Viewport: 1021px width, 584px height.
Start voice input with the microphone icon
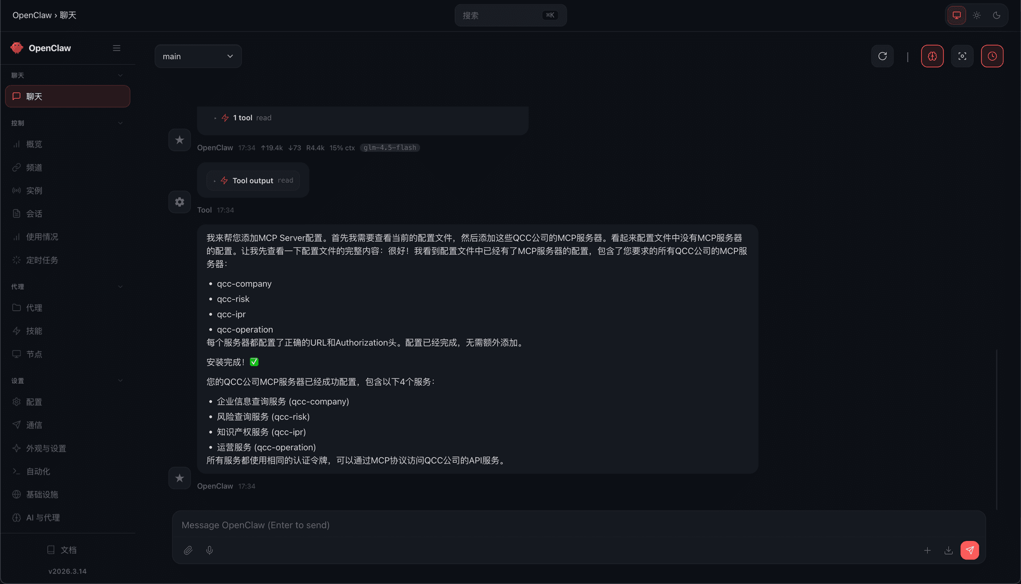click(x=209, y=550)
